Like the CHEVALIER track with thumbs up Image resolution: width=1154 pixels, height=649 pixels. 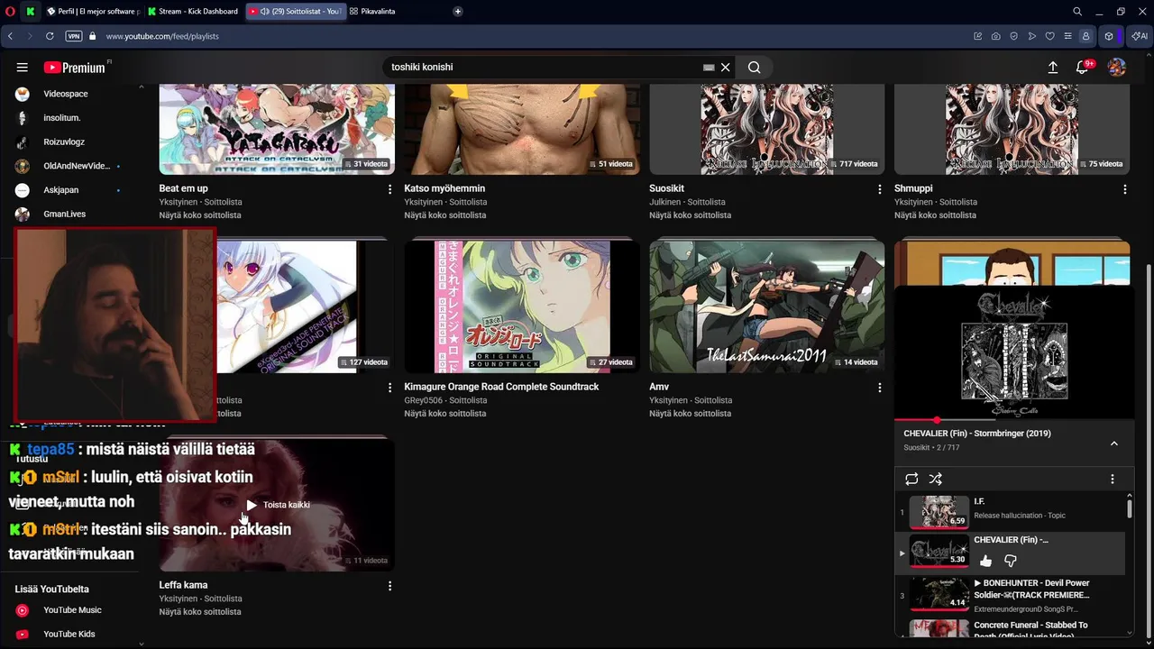(985, 561)
